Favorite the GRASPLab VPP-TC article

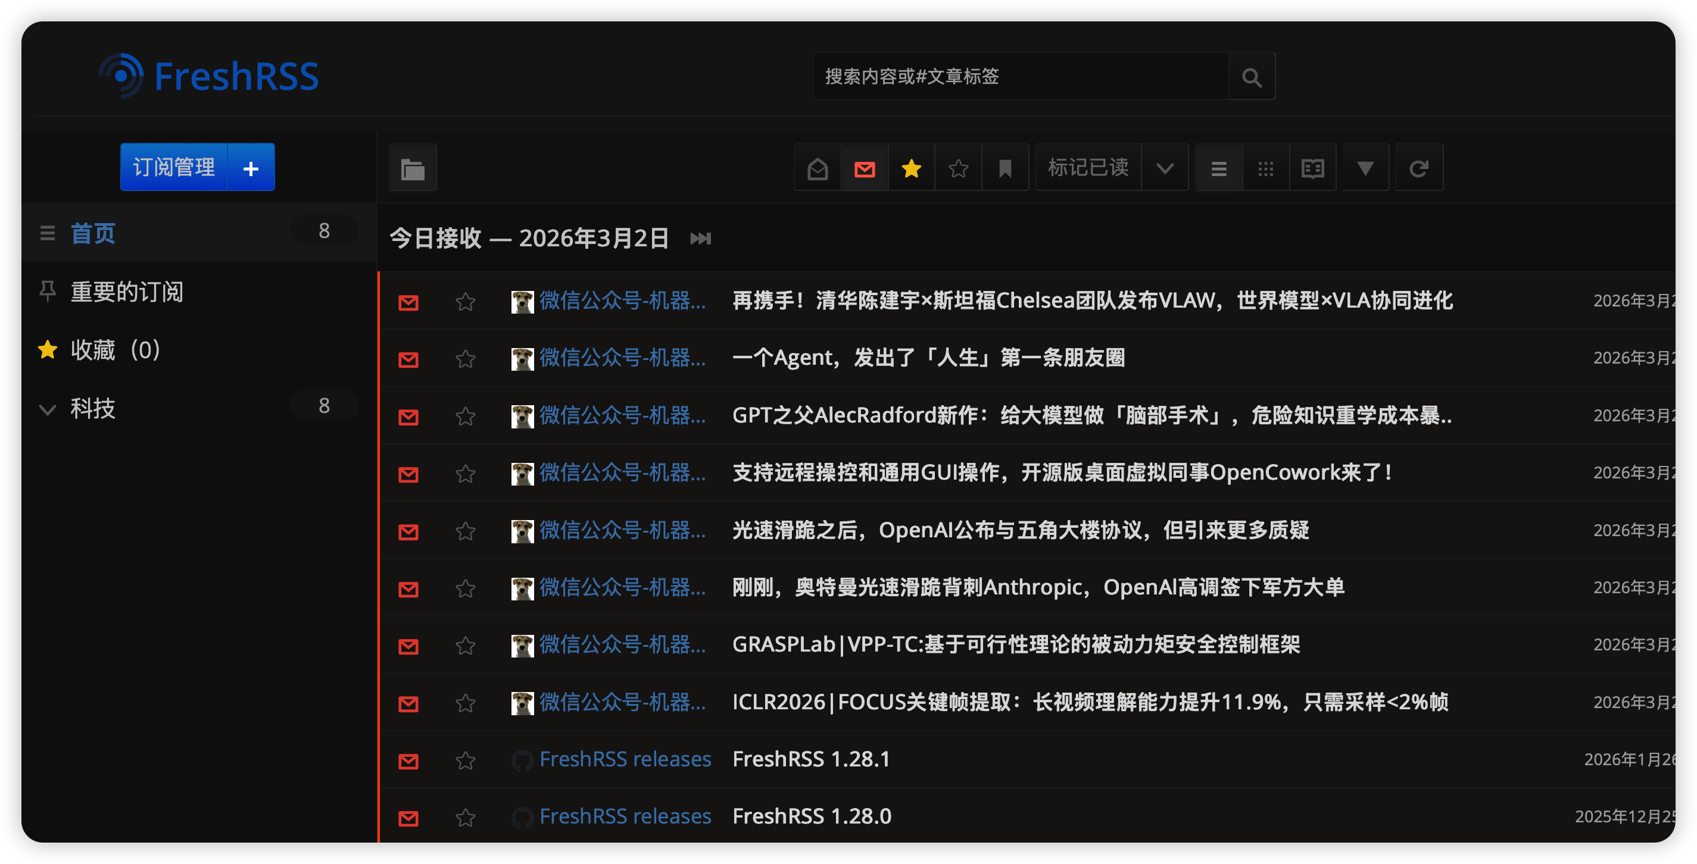point(466,646)
